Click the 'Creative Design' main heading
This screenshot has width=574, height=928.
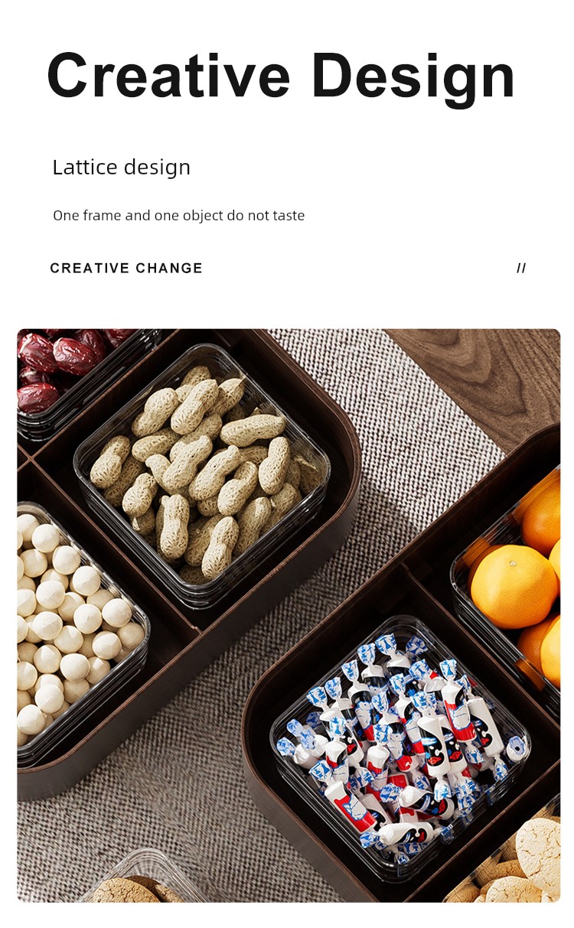pyautogui.click(x=281, y=79)
